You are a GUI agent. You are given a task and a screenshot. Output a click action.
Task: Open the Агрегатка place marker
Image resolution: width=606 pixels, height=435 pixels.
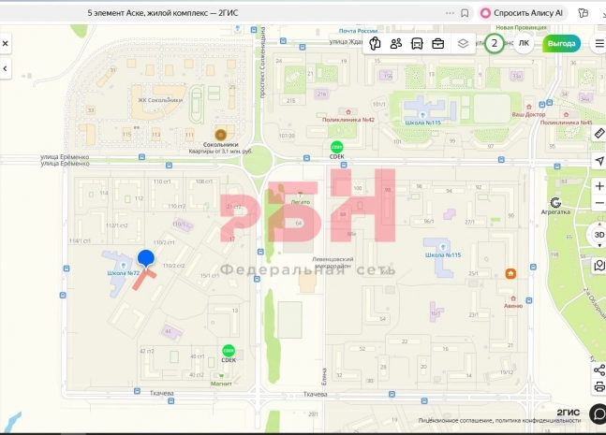click(x=555, y=203)
